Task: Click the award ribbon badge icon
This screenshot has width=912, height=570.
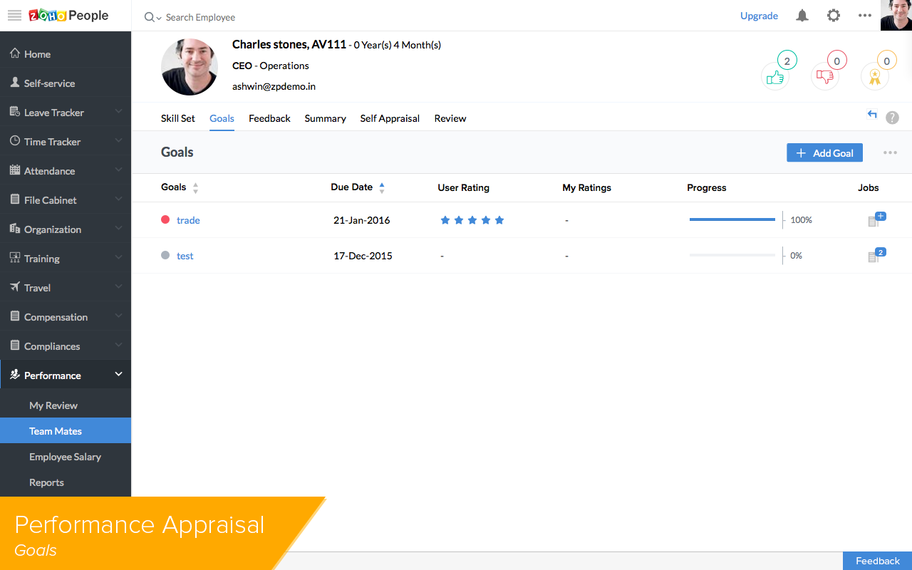Action: point(875,77)
